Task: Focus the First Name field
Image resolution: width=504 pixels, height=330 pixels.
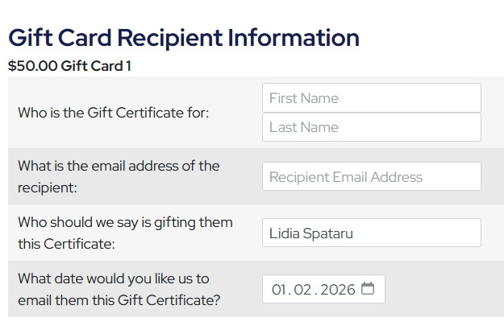Action: 371,98
